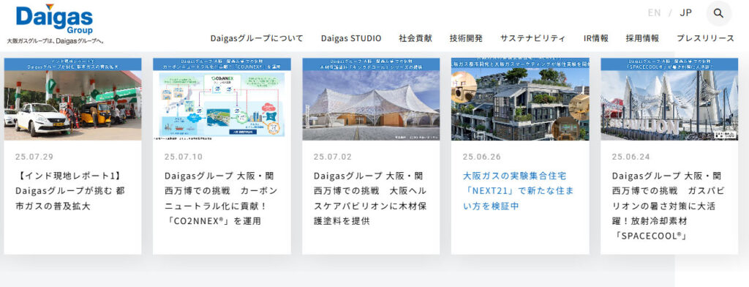Open the Gas Pavilion photo thumbnail
The image size is (749, 287).
point(669,99)
